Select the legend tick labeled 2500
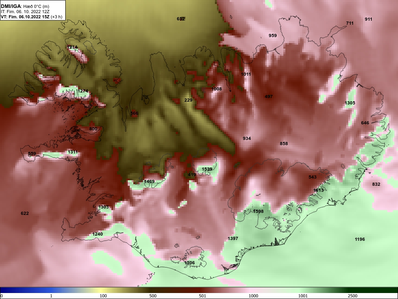Screen dimensions: 398x299 click(x=353, y=296)
